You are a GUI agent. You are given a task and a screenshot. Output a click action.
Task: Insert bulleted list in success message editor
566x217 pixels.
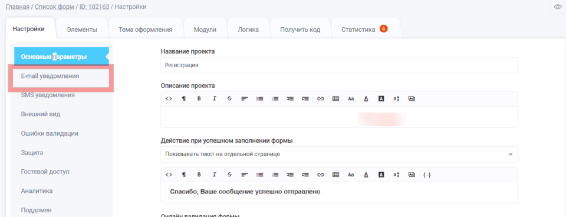tap(259, 175)
